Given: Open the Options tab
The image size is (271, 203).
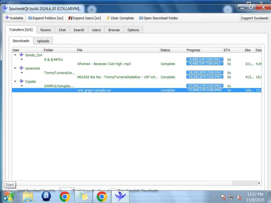Looking at the screenshot, I should click(x=133, y=30).
